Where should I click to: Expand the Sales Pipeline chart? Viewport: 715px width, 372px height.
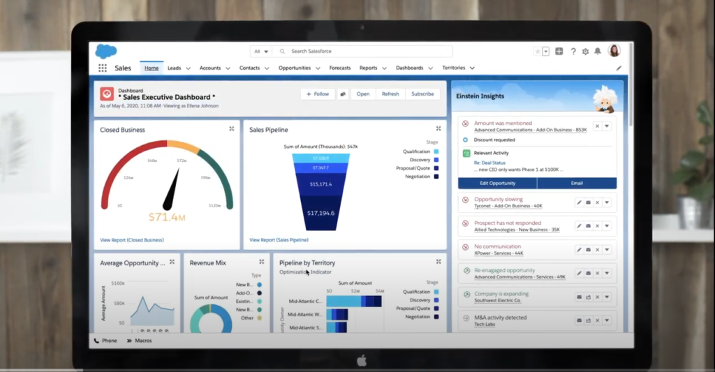438,128
